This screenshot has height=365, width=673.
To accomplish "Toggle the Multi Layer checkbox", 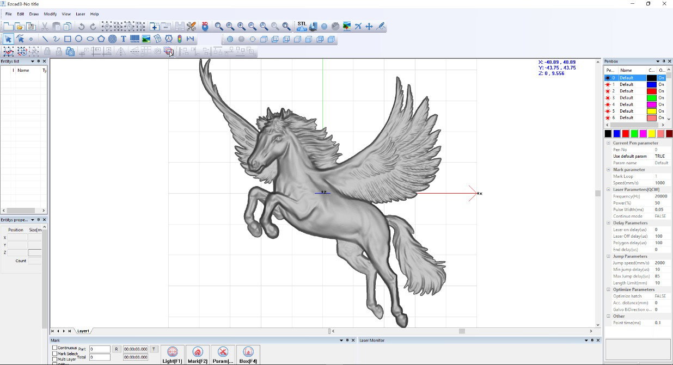I will (x=54, y=359).
